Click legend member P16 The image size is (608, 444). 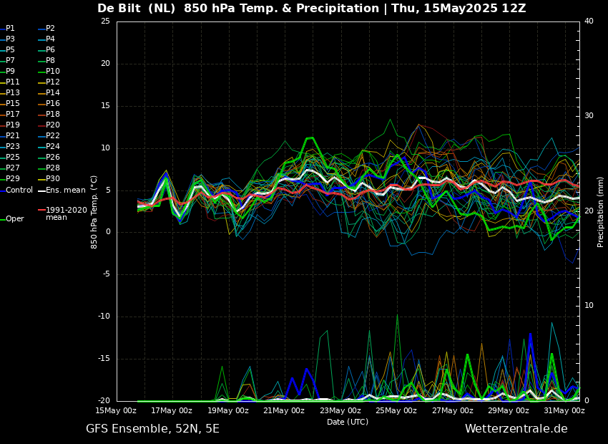tap(53, 104)
